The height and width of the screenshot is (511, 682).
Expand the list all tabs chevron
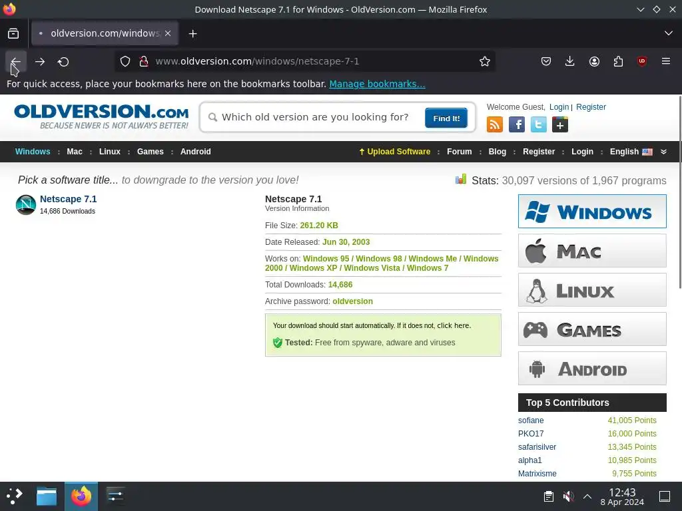point(669,33)
